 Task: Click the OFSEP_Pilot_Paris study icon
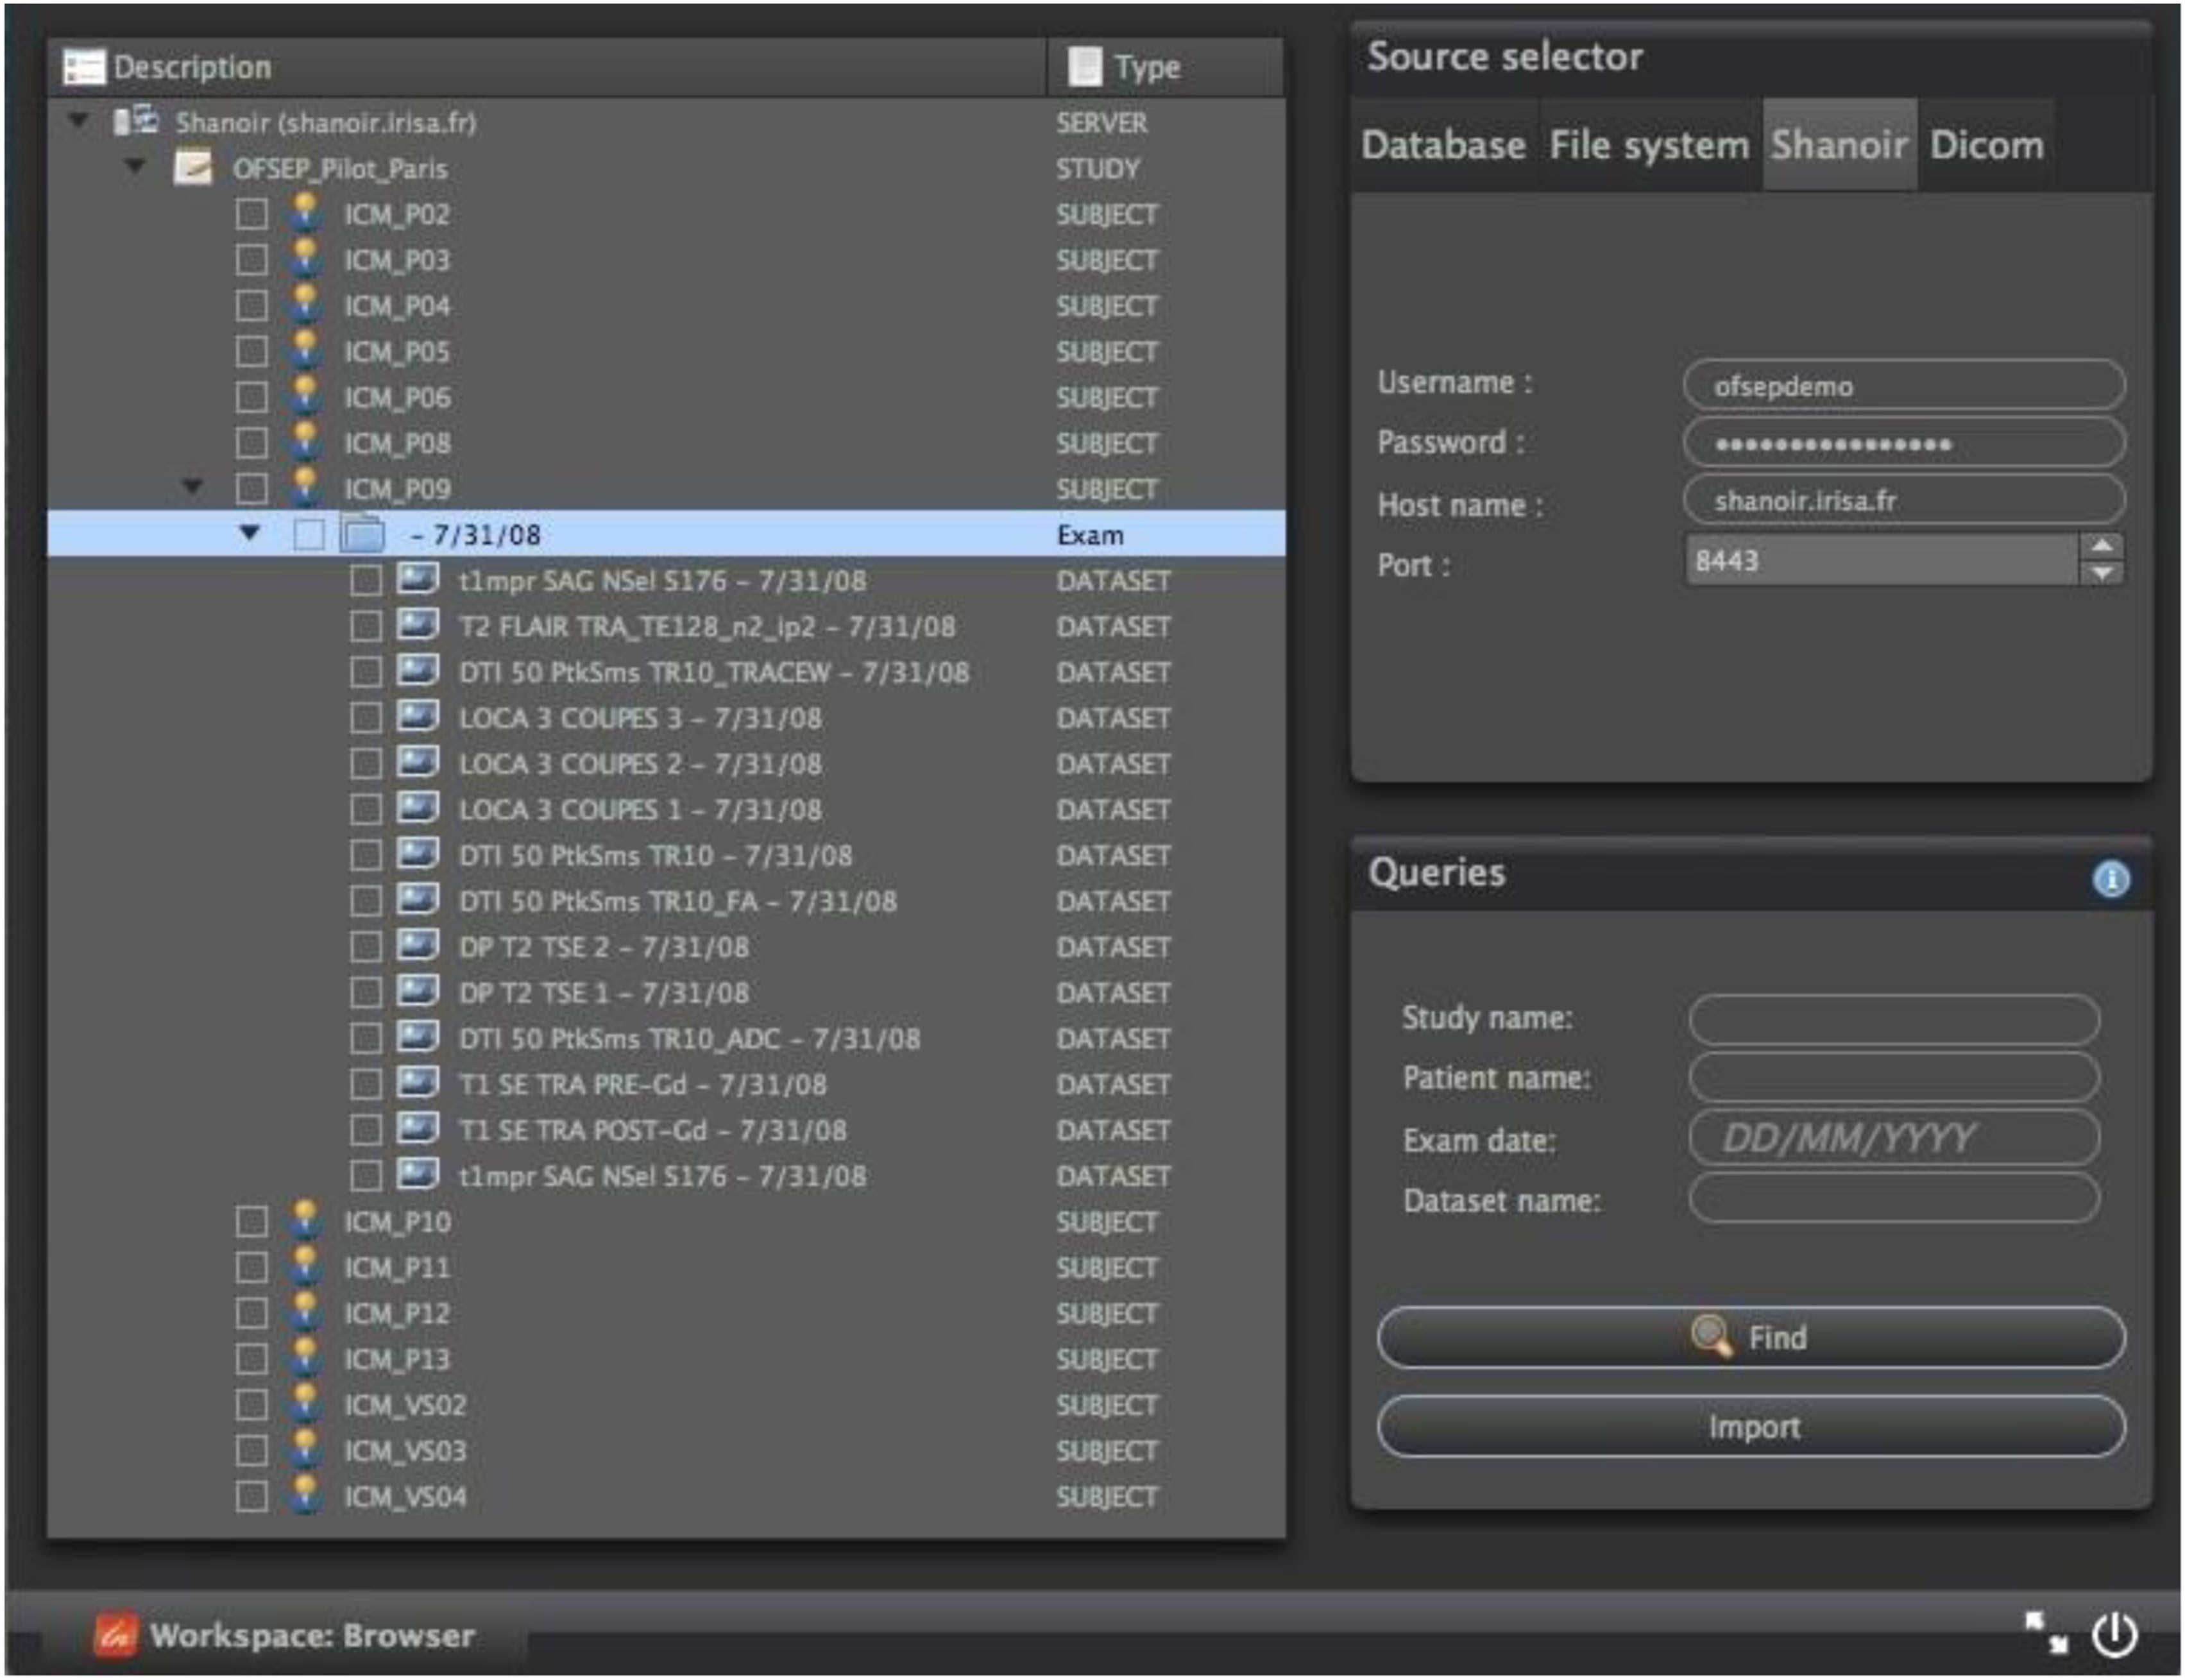click(x=193, y=168)
